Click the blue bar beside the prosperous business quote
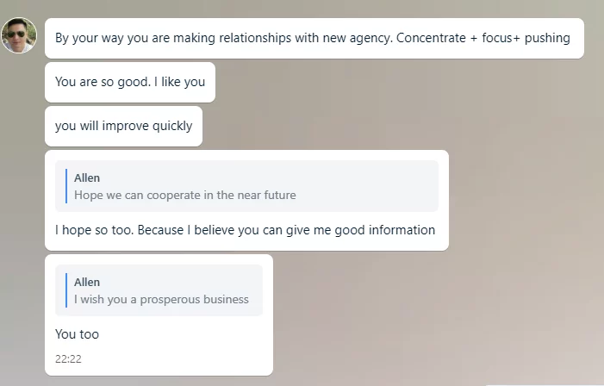This screenshot has height=386, width=604. pos(66,290)
